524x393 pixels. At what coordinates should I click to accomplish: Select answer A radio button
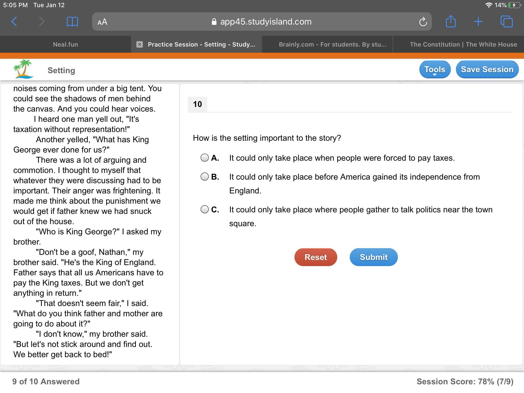205,158
